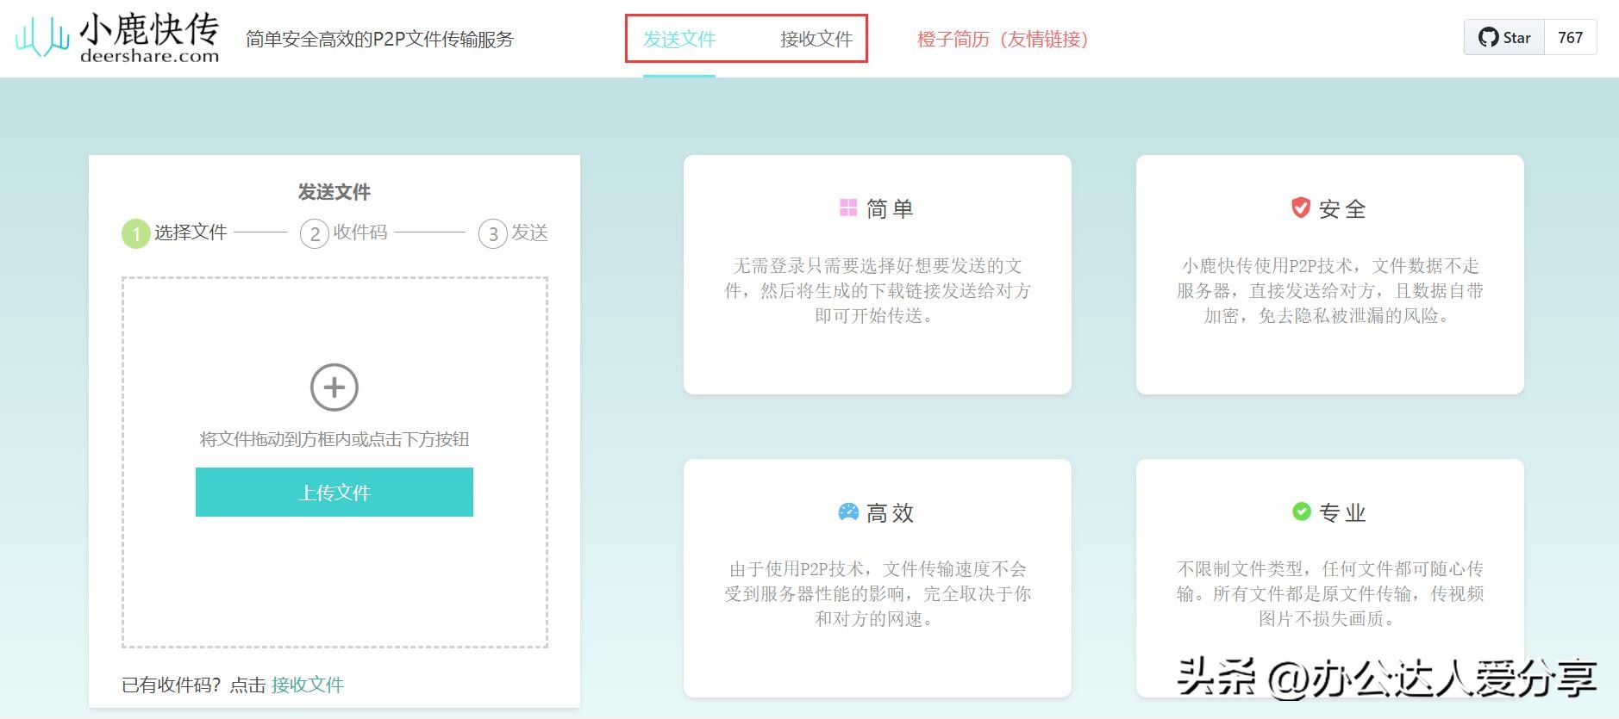Click the plus circle upload icon
This screenshot has width=1619, height=719.
pyautogui.click(x=334, y=387)
